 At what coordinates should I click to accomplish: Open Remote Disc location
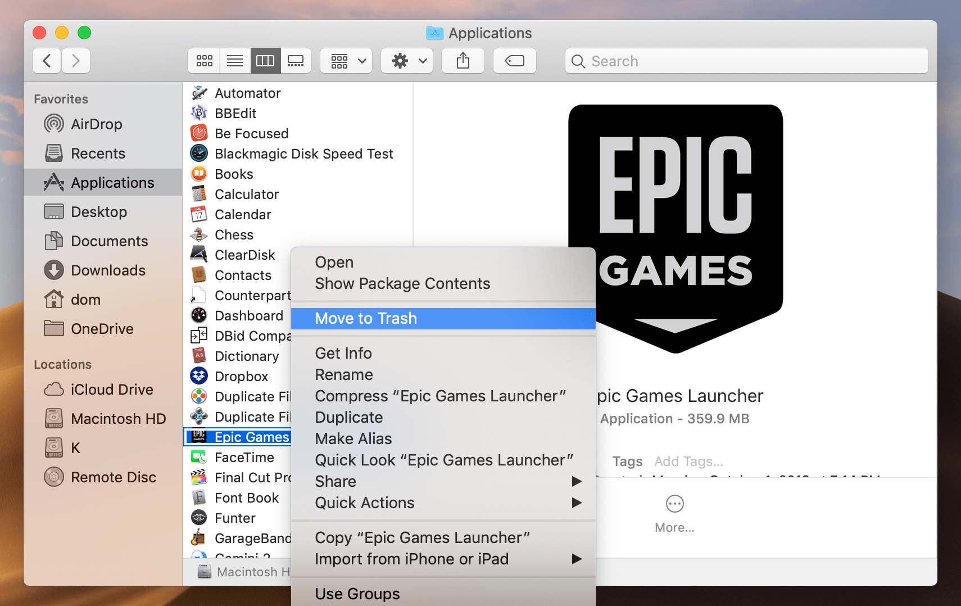103,477
